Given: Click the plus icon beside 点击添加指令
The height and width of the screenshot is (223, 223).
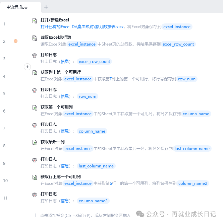Looking at the screenshot, I should click(36, 215).
